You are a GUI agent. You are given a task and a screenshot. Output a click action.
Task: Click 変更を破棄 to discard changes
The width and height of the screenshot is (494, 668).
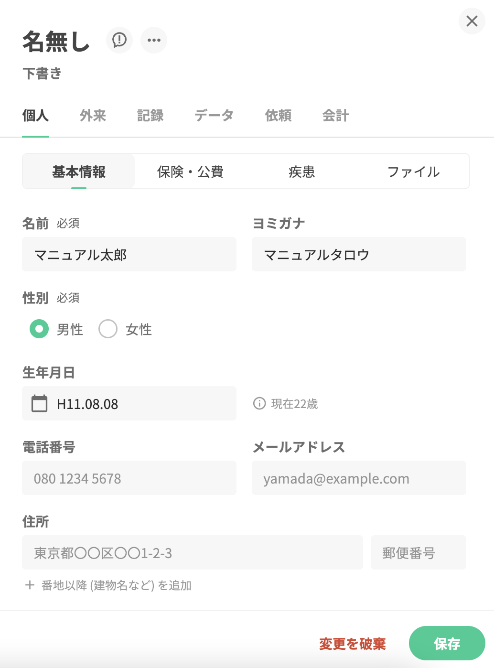(x=353, y=644)
